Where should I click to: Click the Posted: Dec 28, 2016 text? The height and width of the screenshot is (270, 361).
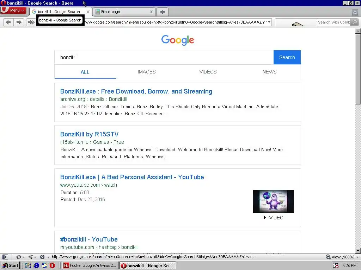point(82,200)
